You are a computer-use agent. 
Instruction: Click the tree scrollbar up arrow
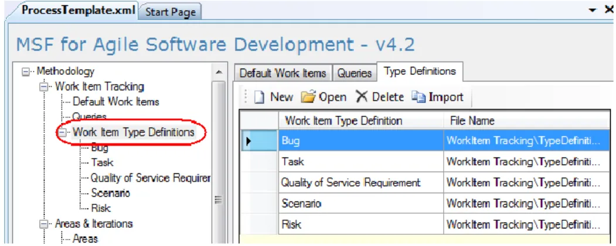pyautogui.click(x=219, y=72)
